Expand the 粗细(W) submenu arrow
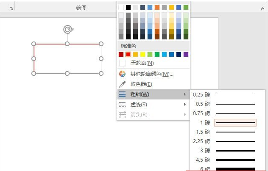Image resolution: width=268 pixels, height=171 pixels. pos(185,94)
